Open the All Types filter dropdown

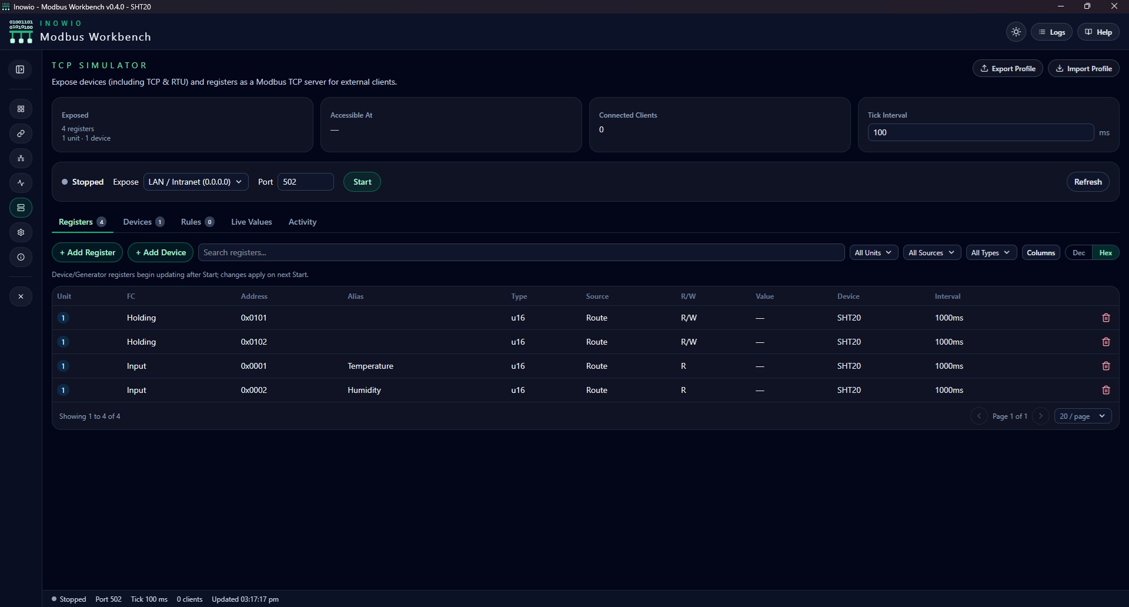coord(991,252)
